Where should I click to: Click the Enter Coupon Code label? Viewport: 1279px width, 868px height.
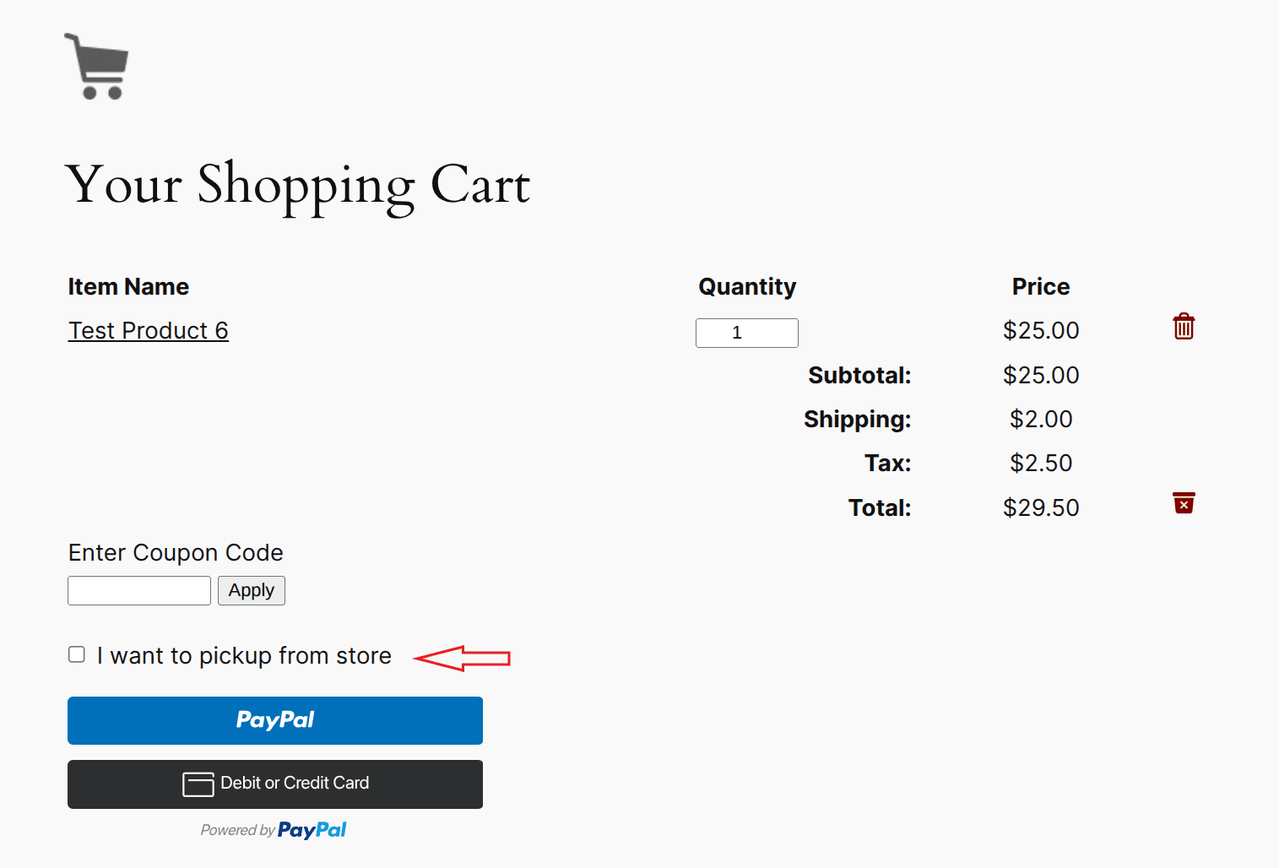click(176, 553)
